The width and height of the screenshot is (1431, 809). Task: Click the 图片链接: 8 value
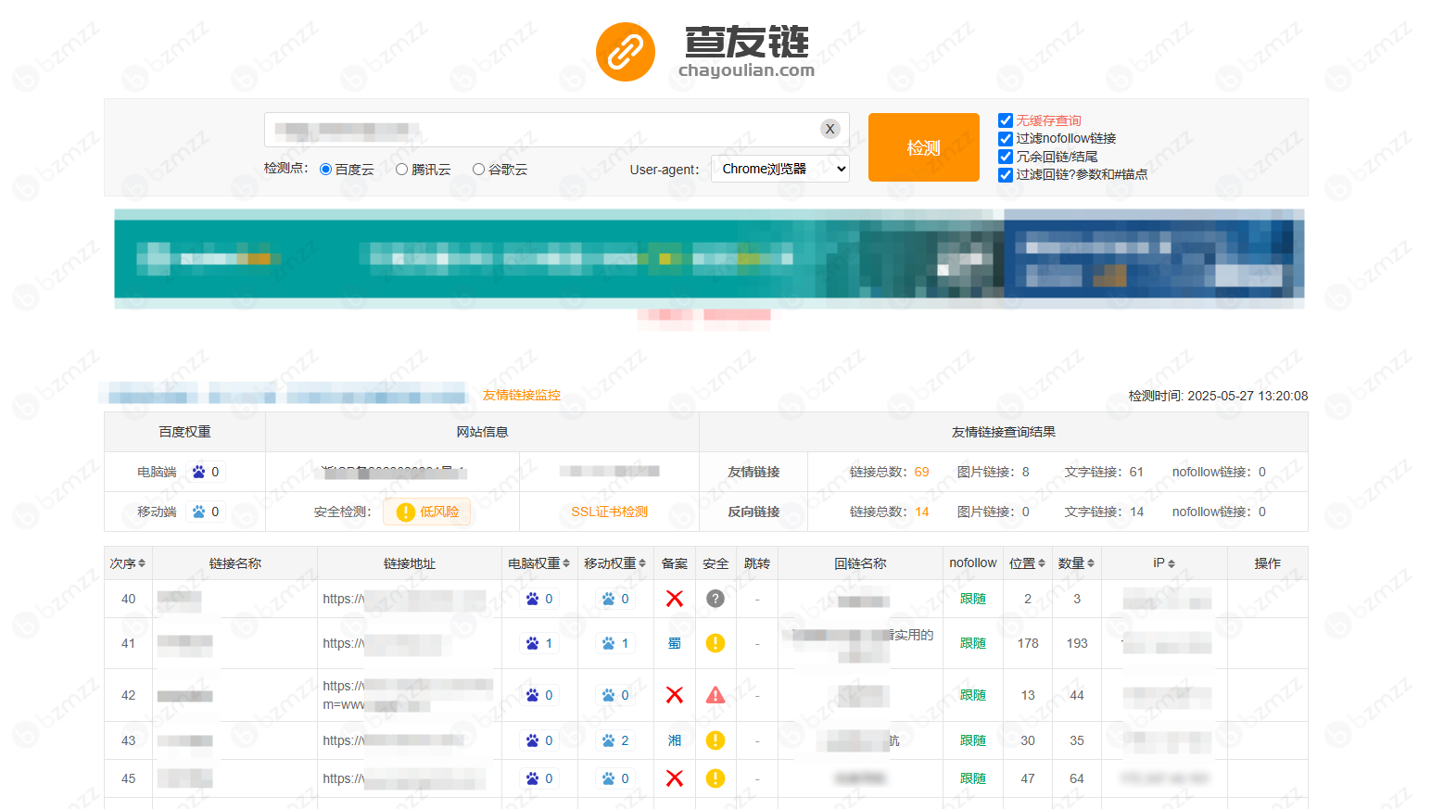tap(1026, 472)
